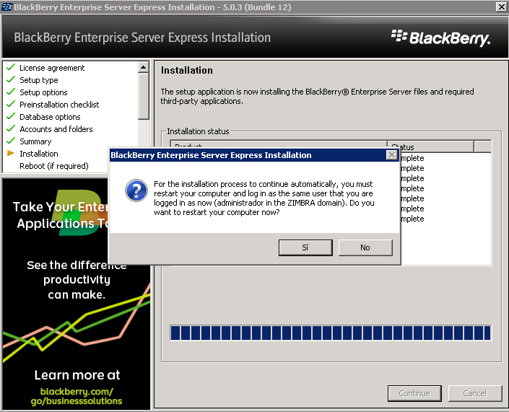Select License agreement step
The height and width of the screenshot is (412, 509).
point(52,68)
